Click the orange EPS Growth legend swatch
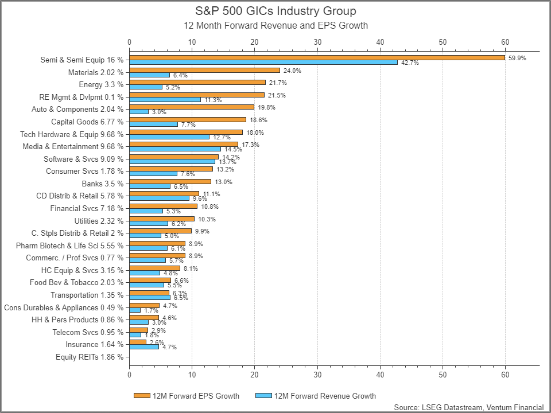This screenshot has height=413, width=551. point(141,396)
